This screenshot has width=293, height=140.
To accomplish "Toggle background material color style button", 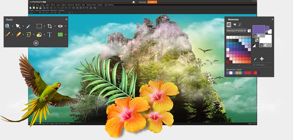I will pyautogui.click(x=262, y=45).
